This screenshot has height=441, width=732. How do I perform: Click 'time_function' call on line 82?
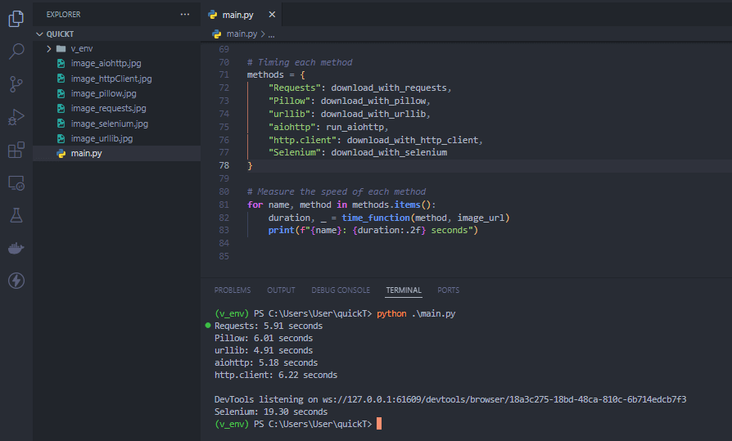376,218
